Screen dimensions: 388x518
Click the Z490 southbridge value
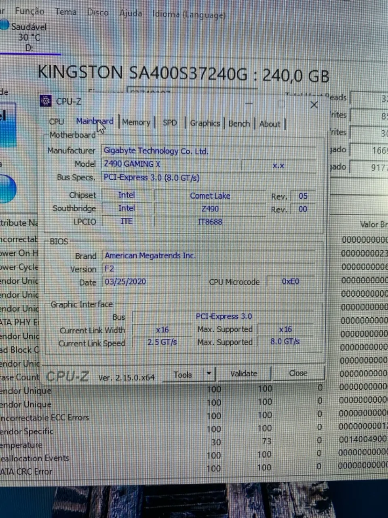pyautogui.click(x=210, y=209)
